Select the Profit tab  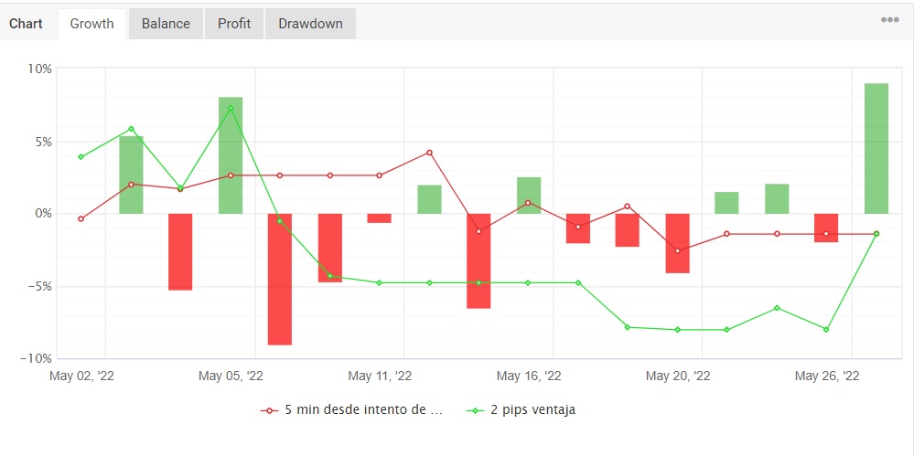click(234, 24)
